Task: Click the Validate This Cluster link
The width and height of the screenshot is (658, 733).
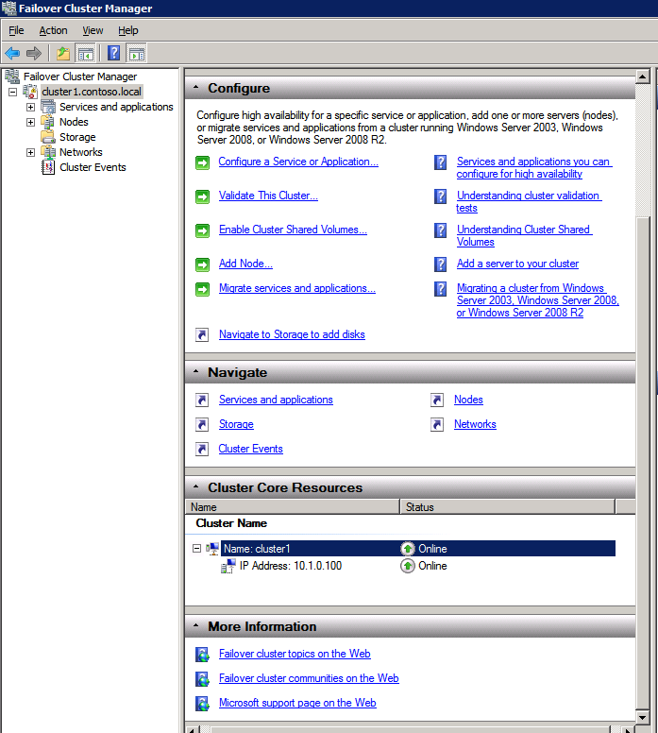Action: [268, 196]
